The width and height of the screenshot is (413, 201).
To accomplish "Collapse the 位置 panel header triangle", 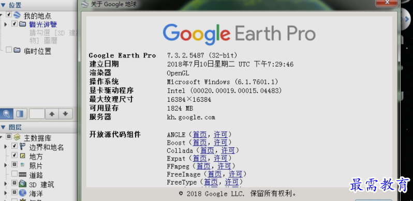I will (x=3, y=5).
